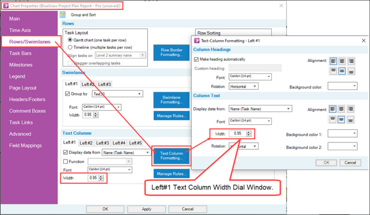Screen dimensions: 370x215
Task: Align Column Text right
Action: pyautogui.click(x=350, y=109)
